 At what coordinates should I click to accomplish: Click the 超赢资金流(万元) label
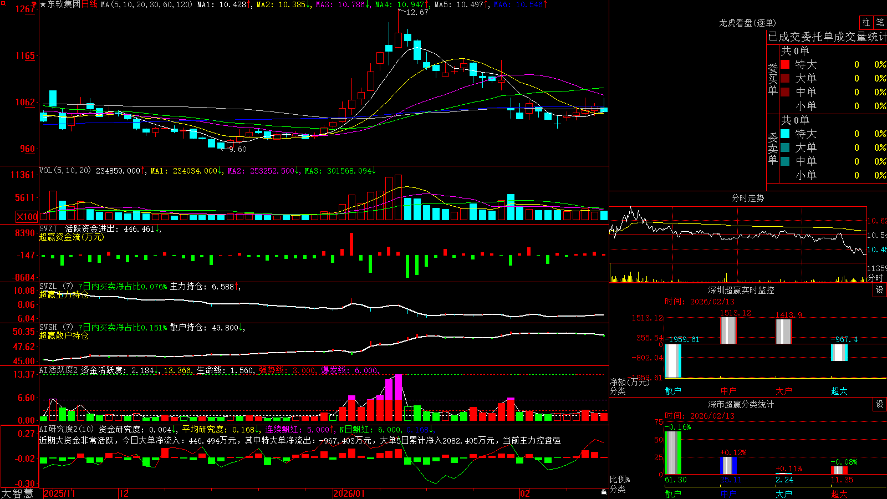pos(72,237)
